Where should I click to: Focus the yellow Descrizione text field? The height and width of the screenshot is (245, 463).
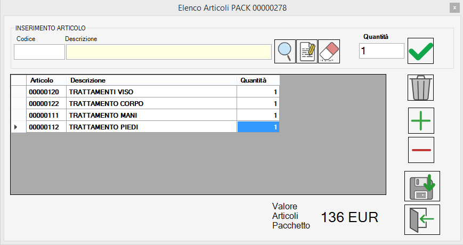pos(168,52)
